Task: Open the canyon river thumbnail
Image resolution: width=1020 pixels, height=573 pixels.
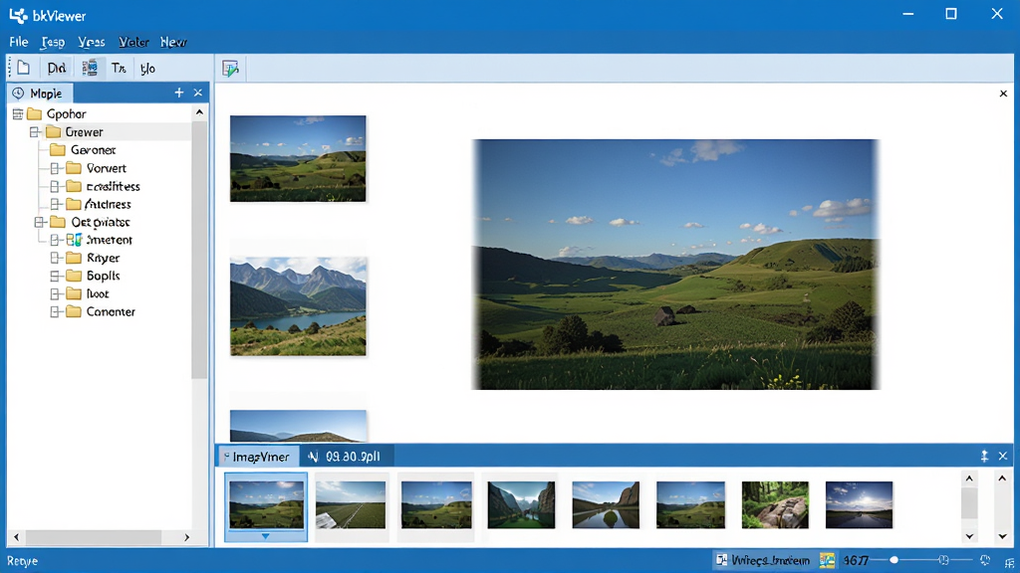Action: click(x=521, y=504)
